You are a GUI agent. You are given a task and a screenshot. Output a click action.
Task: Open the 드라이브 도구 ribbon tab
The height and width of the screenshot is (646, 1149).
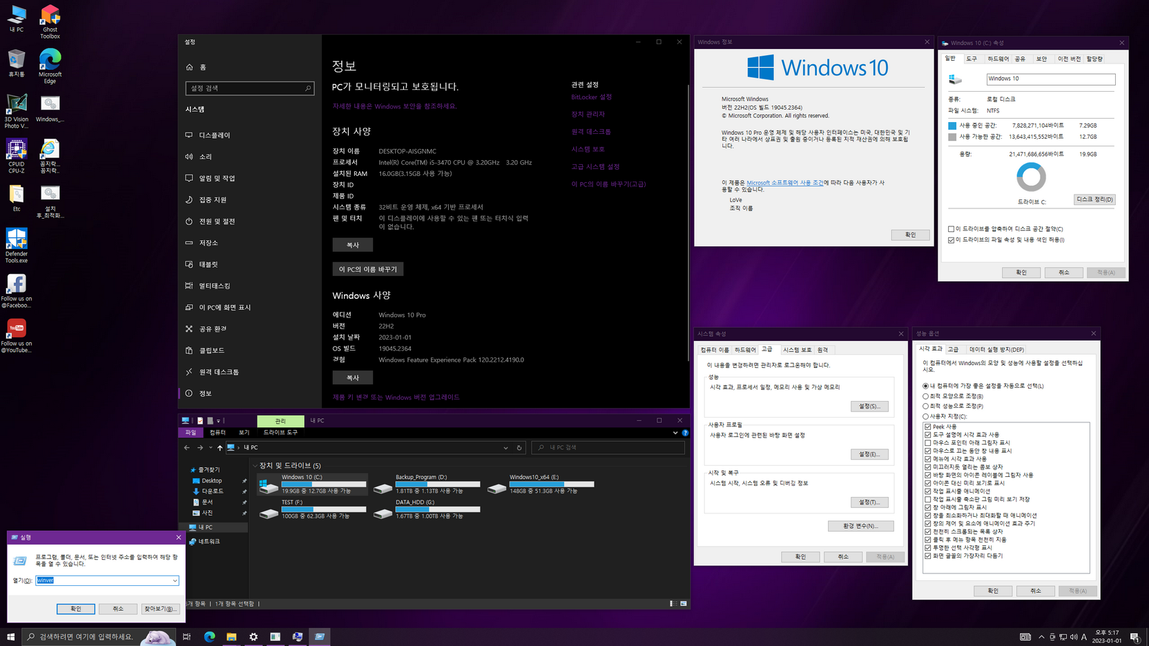point(280,433)
